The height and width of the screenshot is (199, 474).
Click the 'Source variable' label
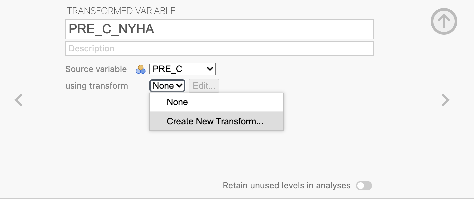pyautogui.click(x=96, y=69)
